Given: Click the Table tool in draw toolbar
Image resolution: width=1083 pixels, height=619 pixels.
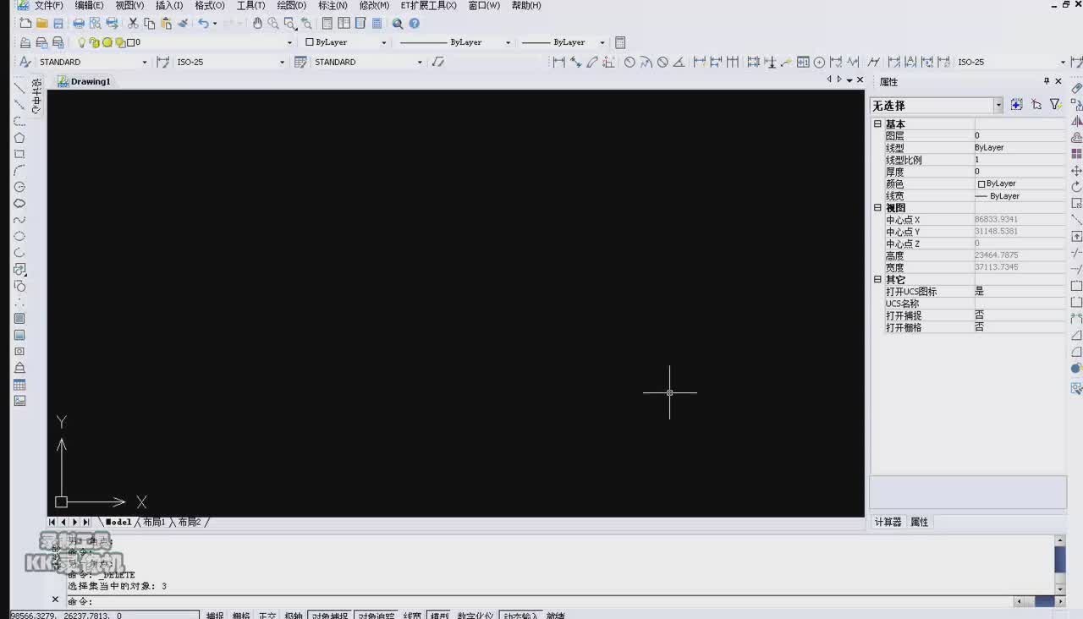Looking at the screenshot, I should pos(19,385).
